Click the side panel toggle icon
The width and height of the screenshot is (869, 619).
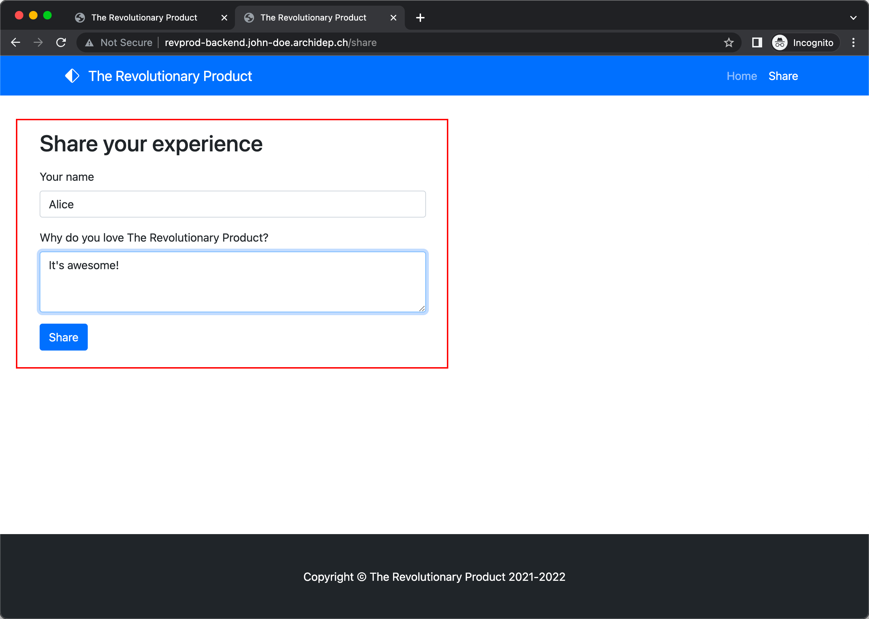pyautogui.click(x=756, y=42)
